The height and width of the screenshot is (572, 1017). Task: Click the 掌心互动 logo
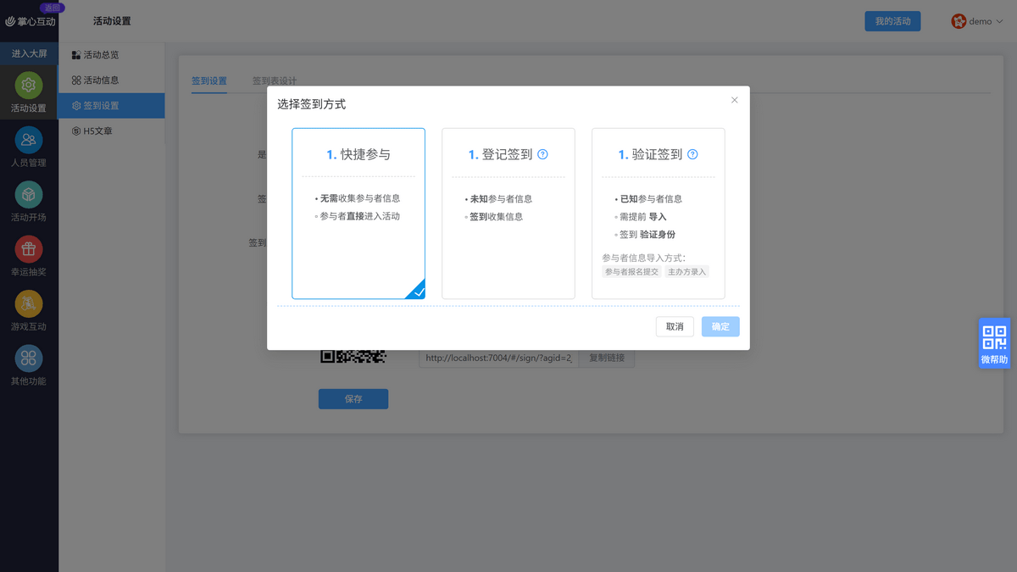coord(31,21)
